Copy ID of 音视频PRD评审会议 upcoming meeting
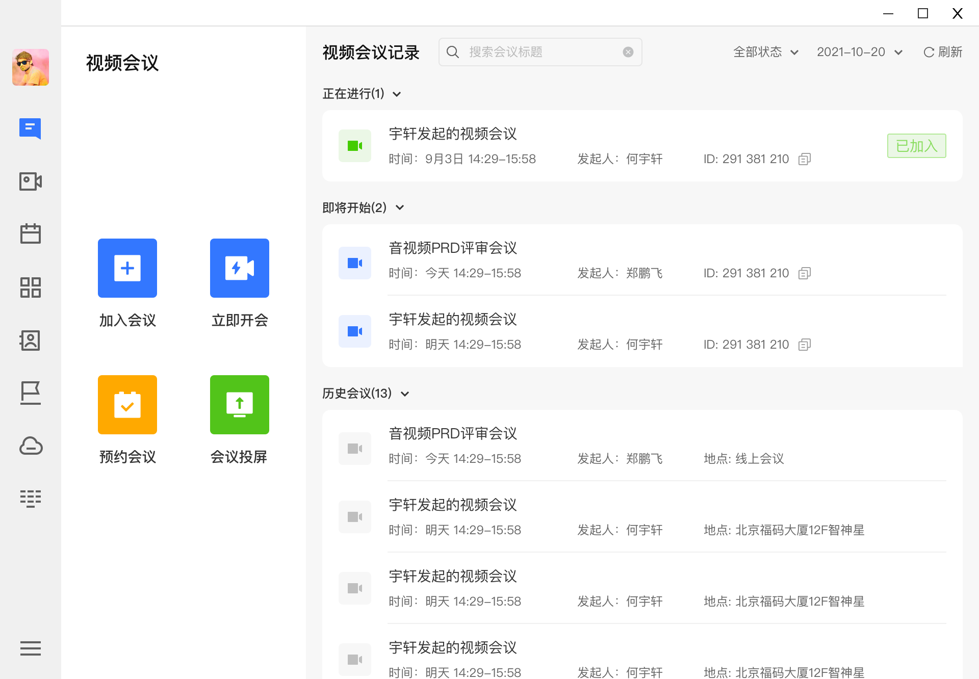The image size is (979, 679). click(805, 273)
